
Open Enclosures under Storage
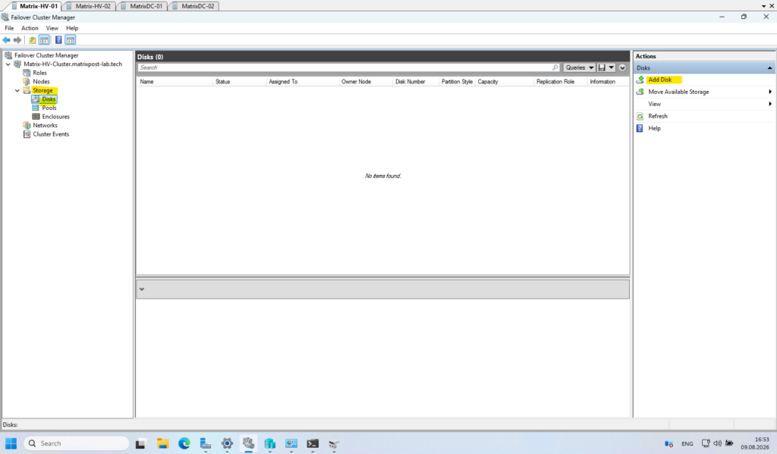pos(55,117)
